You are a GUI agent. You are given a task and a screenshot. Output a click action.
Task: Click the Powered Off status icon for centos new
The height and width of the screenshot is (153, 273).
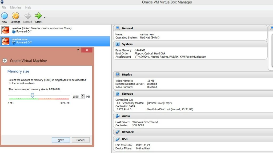[x=14, y=42]
